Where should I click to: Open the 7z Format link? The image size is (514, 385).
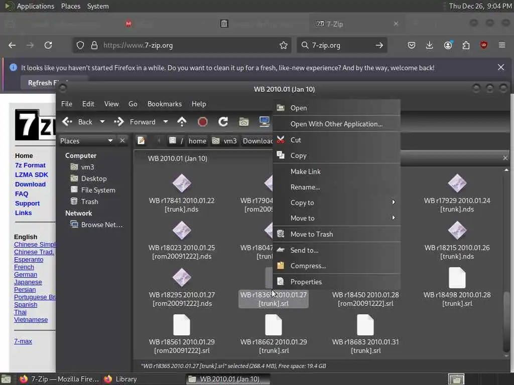click(x=30, y=165)
